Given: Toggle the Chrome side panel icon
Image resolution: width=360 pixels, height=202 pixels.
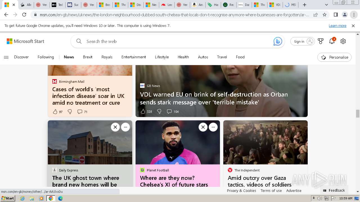Looking at the screenshot, I should (x=336, y=15).
